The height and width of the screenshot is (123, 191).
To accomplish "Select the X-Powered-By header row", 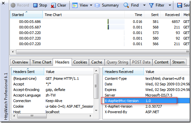I will [x=147, y=112].
